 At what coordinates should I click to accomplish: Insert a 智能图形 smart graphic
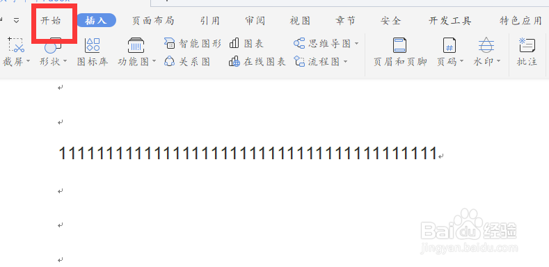[193, 44]
